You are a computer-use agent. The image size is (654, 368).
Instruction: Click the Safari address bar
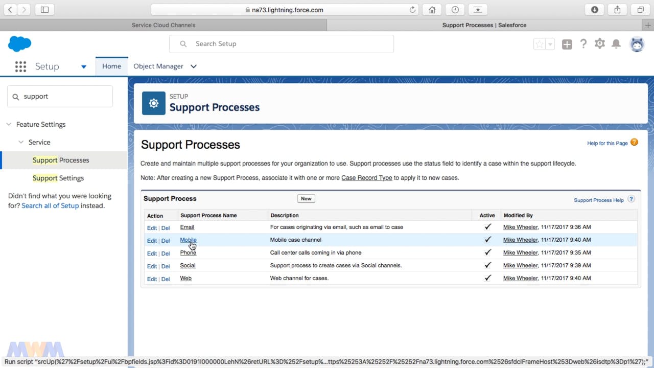[284, 10]
